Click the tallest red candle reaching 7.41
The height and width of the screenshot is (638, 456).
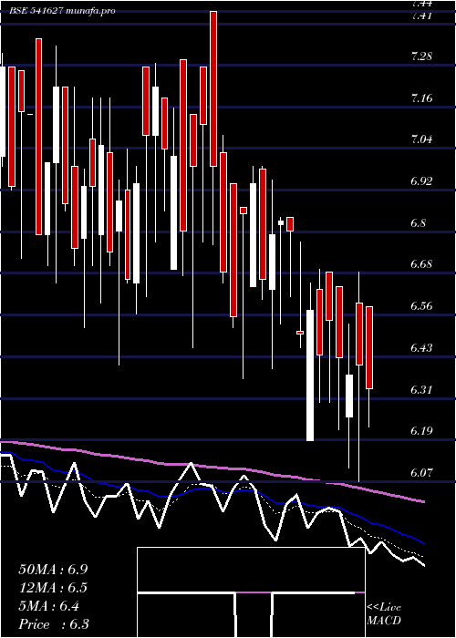213,88
